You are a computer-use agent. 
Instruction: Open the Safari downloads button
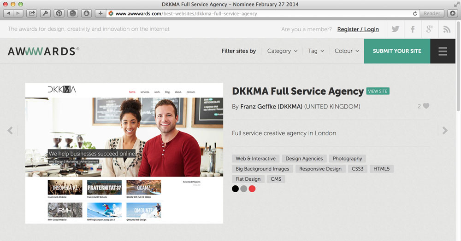click(x=453, y=13)
